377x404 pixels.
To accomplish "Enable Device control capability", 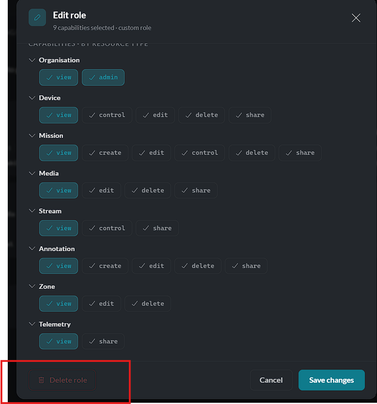I will click(x=107, y=115).
